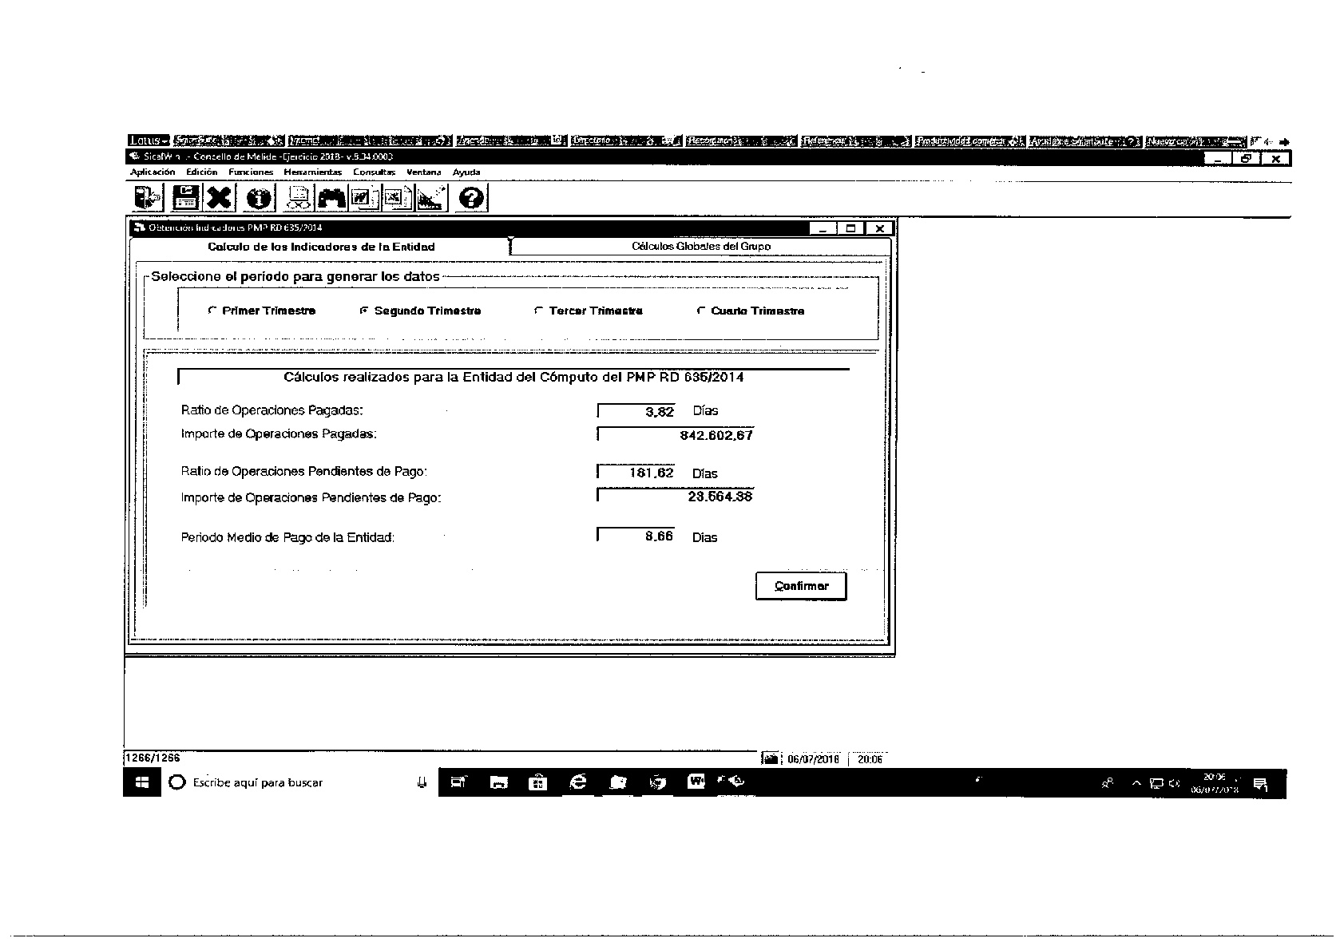Switch to Cálculos Globales del Grupo tab
This screenshot has width=1344, height=950.
701,247
